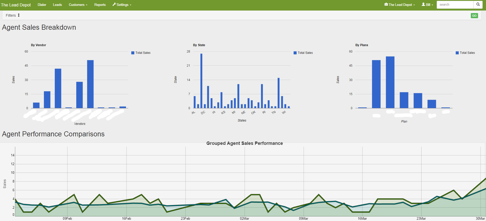Open the Leads menu item
Image resolution: width=486 pixels, height=221 pixels.
pos(57,5)
